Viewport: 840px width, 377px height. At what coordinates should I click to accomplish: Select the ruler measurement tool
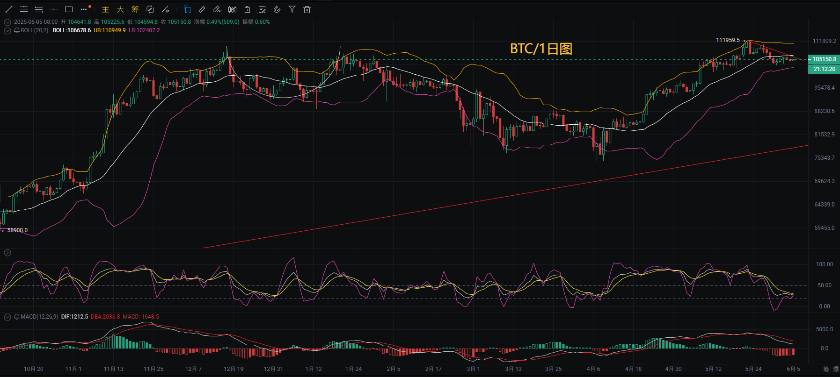pos(202,9)
